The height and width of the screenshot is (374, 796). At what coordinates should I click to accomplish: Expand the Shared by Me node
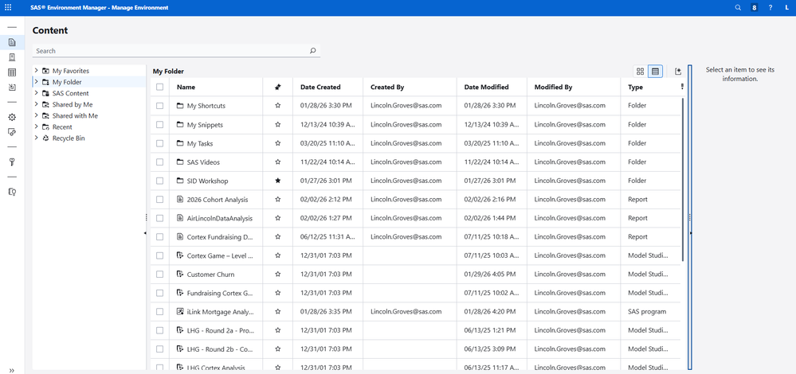click(37, 104)
